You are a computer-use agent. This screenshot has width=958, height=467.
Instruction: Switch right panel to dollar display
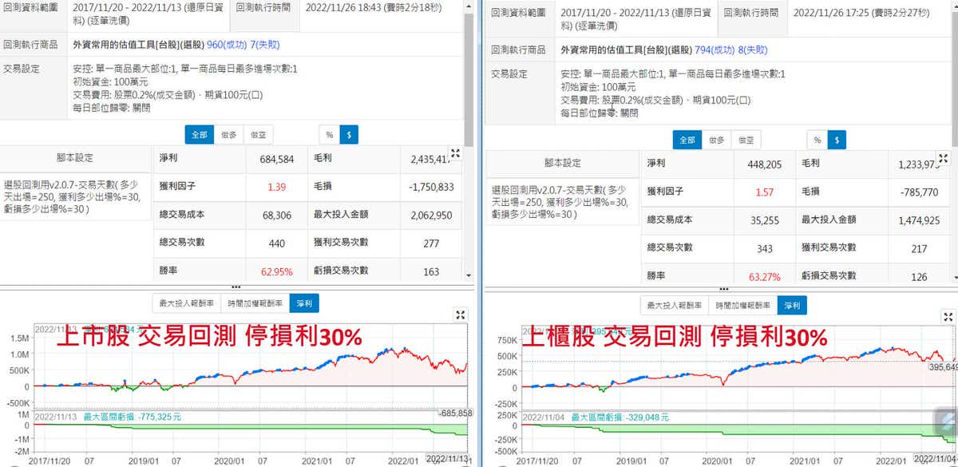coord(836,140)
